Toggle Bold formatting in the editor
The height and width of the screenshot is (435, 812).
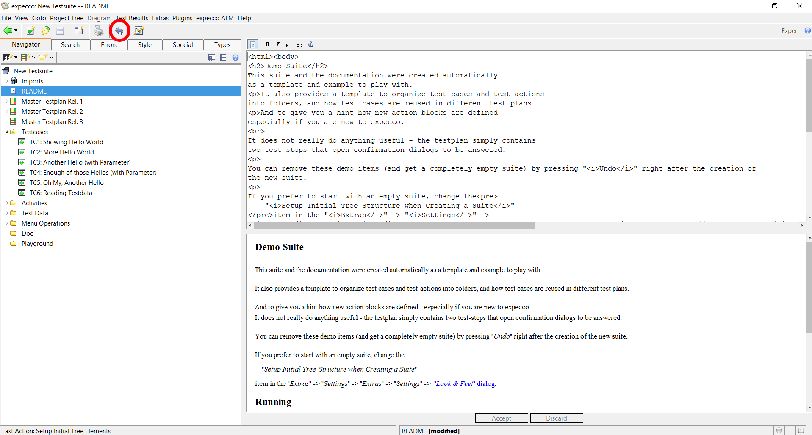267,44
